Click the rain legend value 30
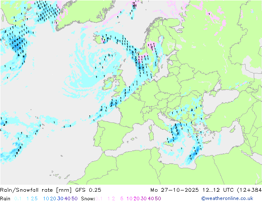 60,199
